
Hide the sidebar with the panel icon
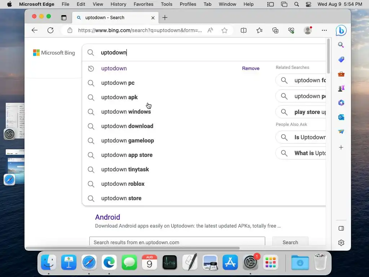[x=341, y=228]
